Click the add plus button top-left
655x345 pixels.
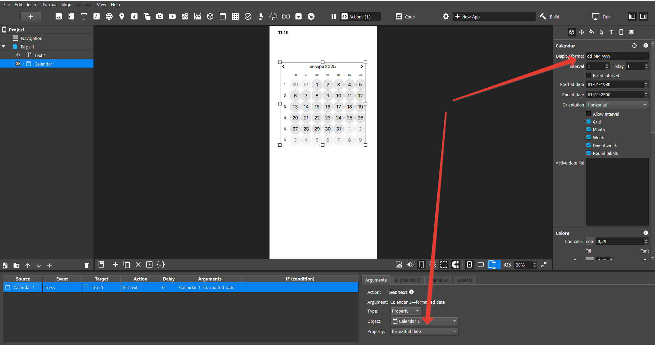(30, 16)
